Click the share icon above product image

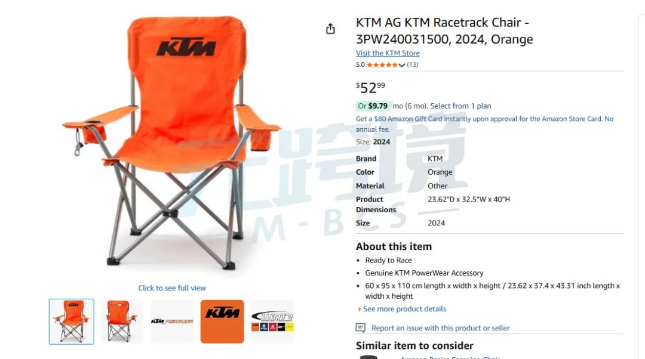point(330,29)
